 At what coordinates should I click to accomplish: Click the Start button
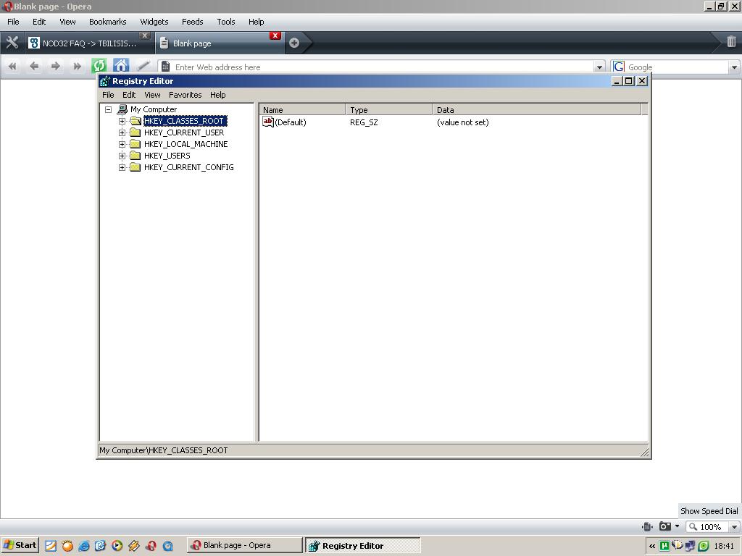click(20, 546)
